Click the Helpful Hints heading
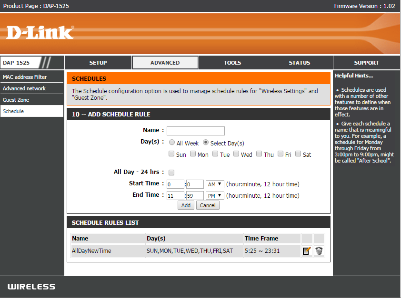 [354, 76]
